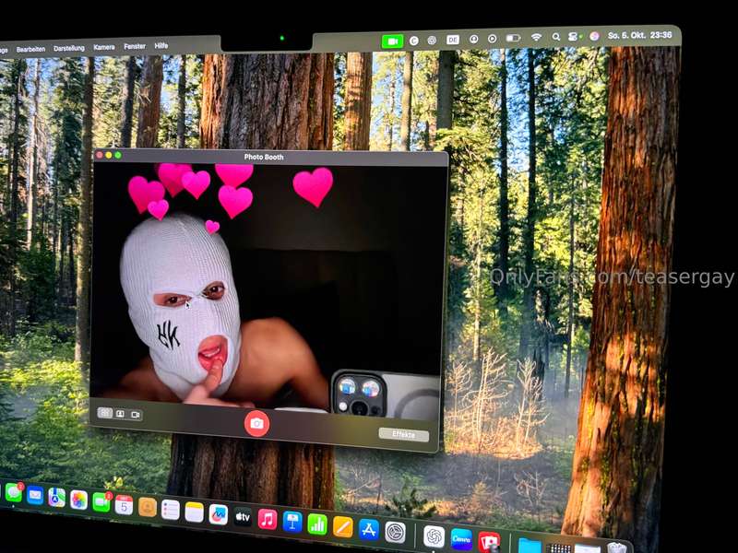Open the Fenster menu
Image resolution: width=738 pixels, height=553 pixels.
(x=135, y=47)
